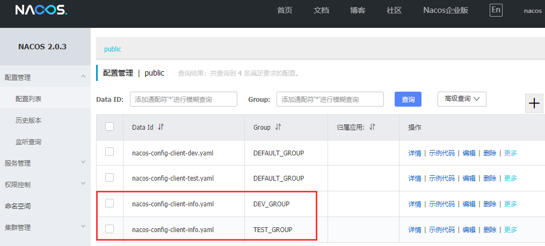Open 详情 for the DEV_GROUP row
This screenshot has height=246, width=545.
click(x=415, y=204)
